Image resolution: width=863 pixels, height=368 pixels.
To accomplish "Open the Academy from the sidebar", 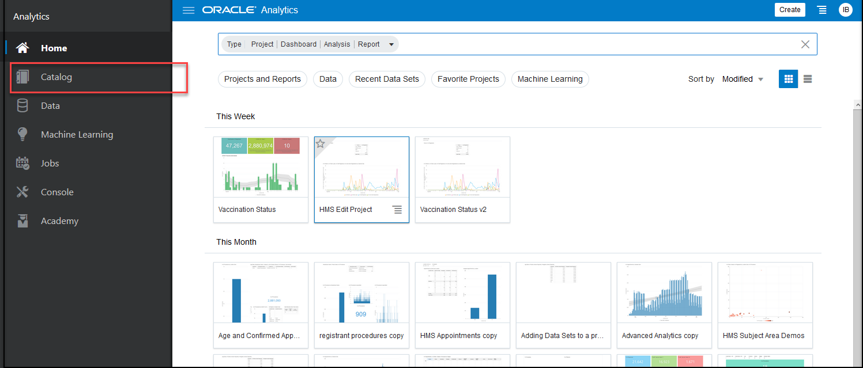I will (61, 221).
